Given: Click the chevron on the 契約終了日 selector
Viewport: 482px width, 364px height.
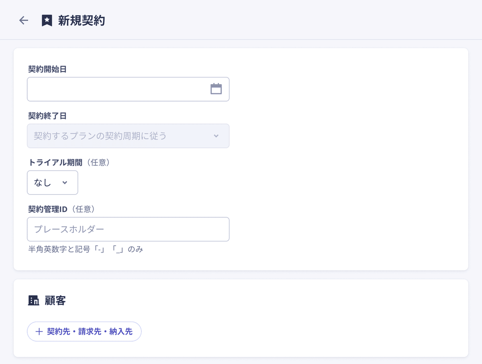Looking at the screenshot, I should point(216,136).
